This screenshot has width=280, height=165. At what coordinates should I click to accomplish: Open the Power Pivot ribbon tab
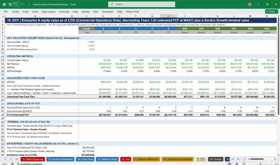coord(132,11)
